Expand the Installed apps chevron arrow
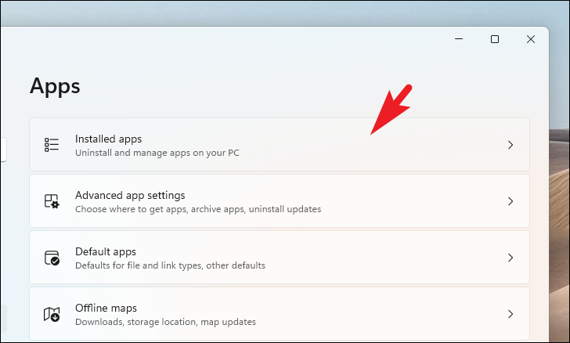 click(x=510, y=145)
